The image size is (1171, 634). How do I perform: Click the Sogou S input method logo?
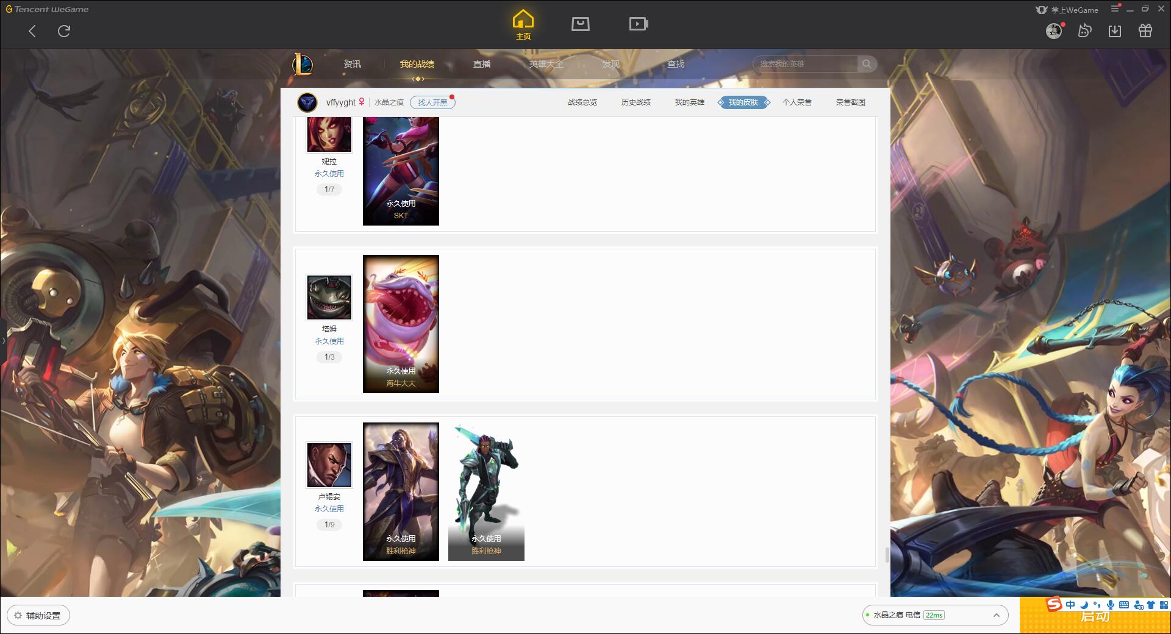tap(1054, 604)
